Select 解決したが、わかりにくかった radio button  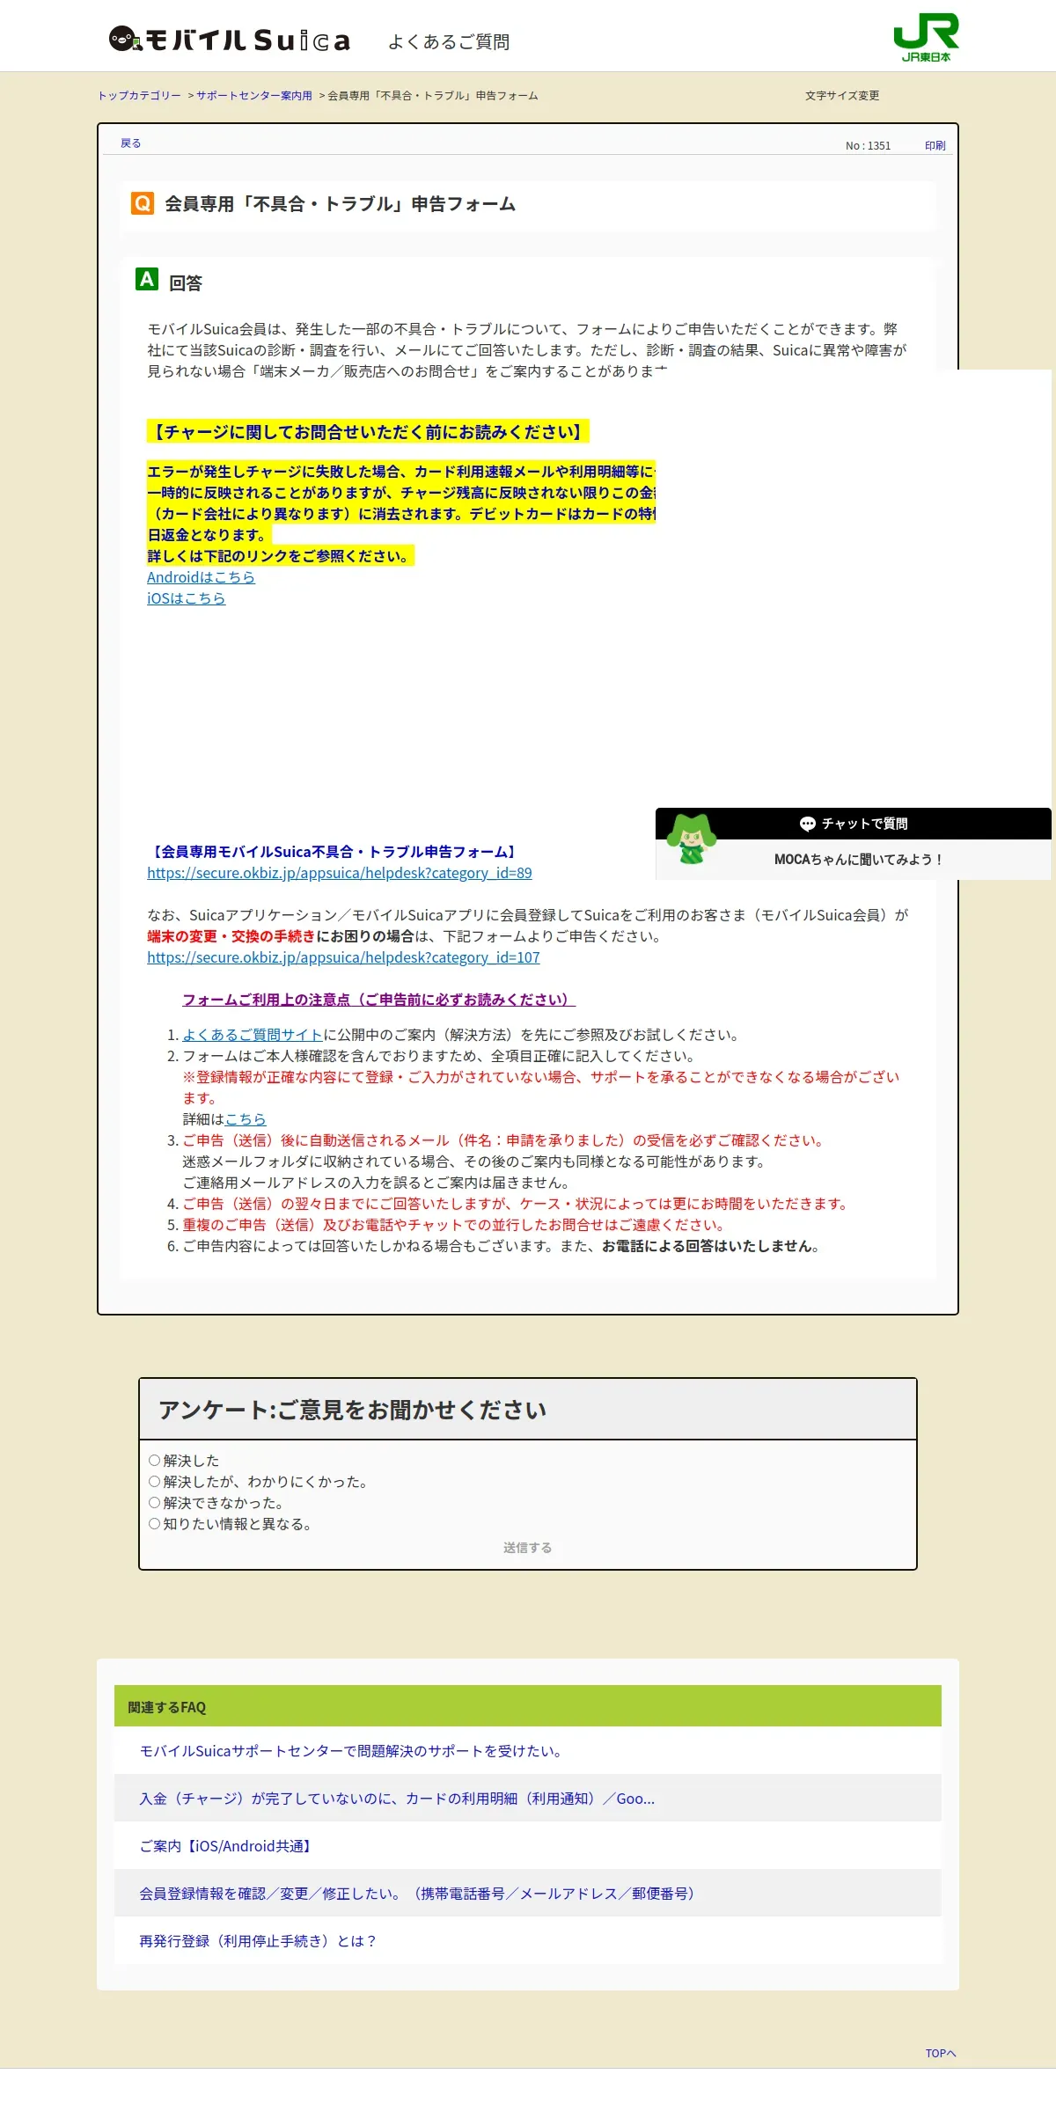154,1482
